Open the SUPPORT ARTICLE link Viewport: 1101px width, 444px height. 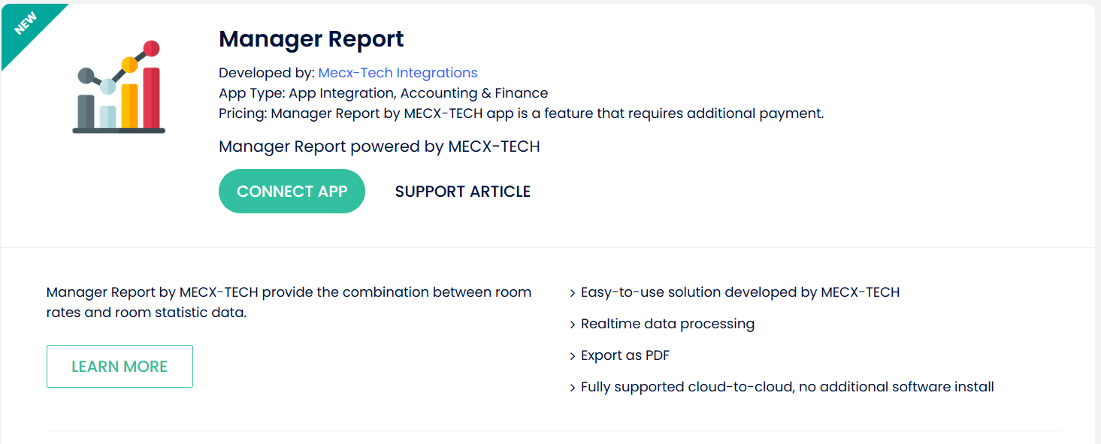(462, 192)
